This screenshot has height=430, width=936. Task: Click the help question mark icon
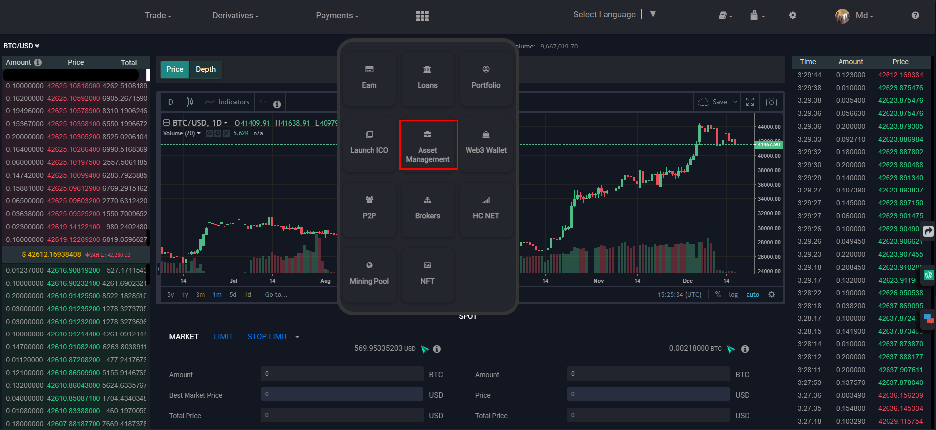915,15
